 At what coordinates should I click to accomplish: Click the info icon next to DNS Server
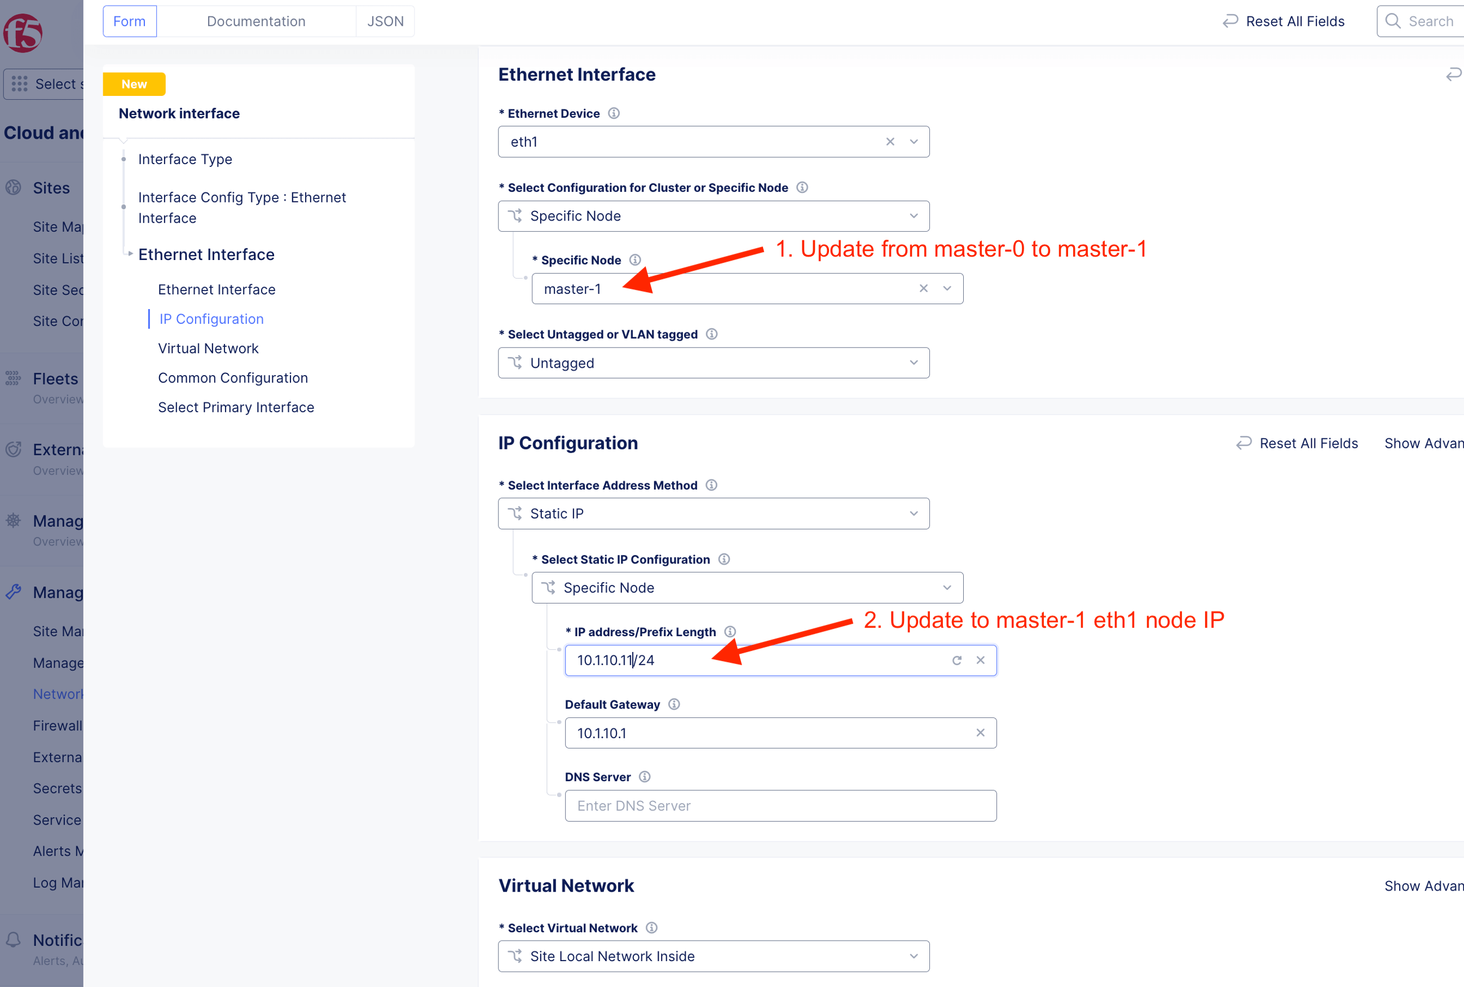tap(645, 777)
